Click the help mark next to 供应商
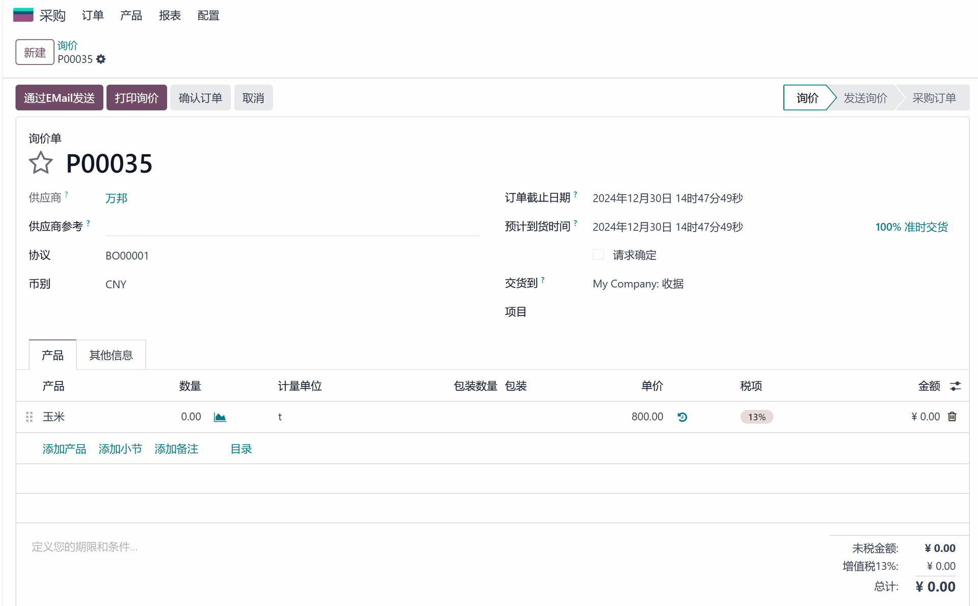Image resolution: width=978 pixels, height=606 pixels. coord(66,194)
